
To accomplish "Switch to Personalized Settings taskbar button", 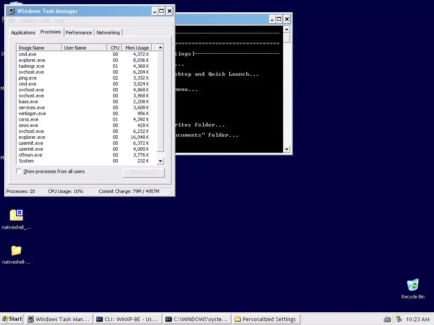I will coord(266,319).
